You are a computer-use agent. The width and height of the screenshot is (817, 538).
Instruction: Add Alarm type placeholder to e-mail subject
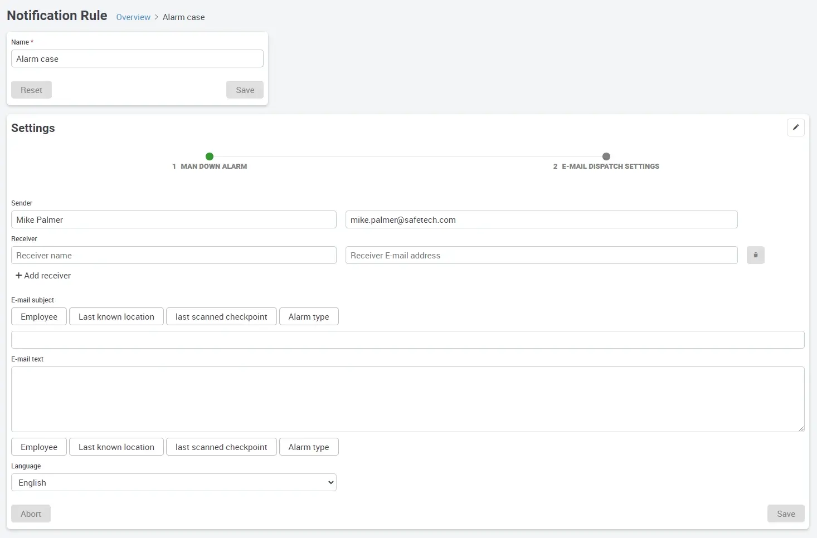point(308,316)
